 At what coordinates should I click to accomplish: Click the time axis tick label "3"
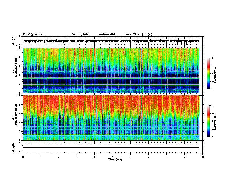[x=77, y=157]
